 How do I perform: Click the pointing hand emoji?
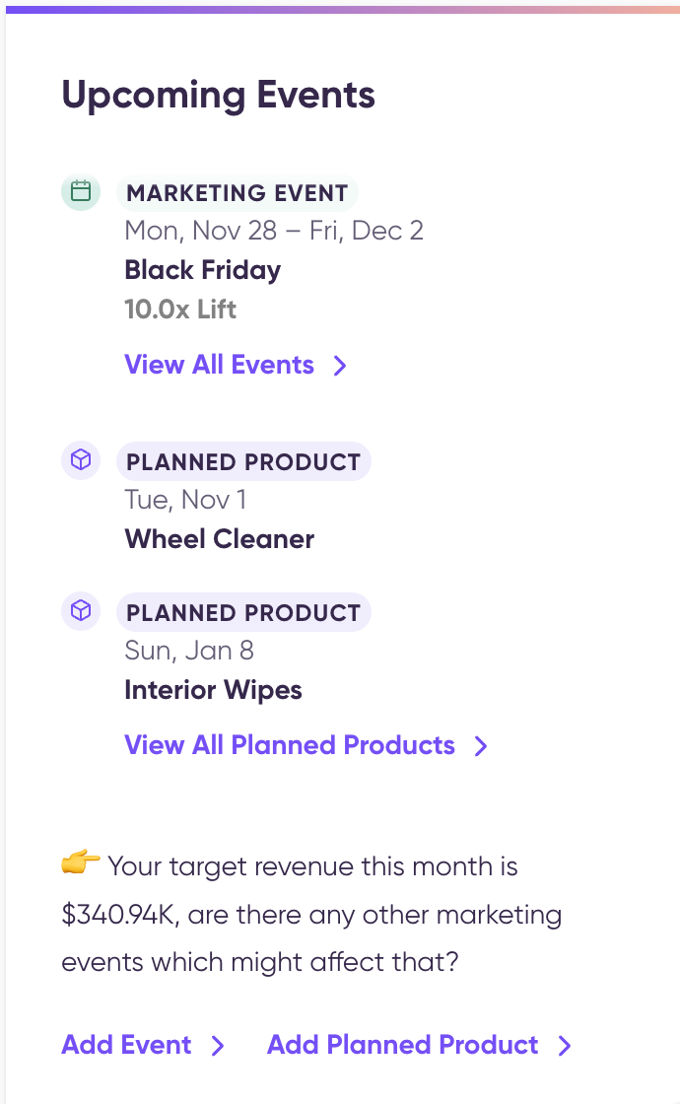80,862
